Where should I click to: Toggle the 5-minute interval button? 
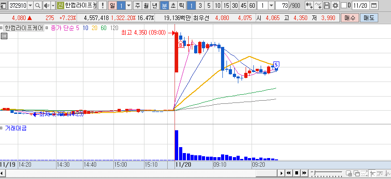tap(209, 5)
